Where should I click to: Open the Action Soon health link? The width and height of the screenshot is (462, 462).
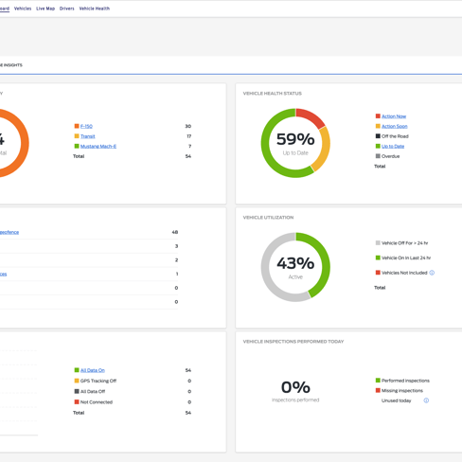[395, 126]
